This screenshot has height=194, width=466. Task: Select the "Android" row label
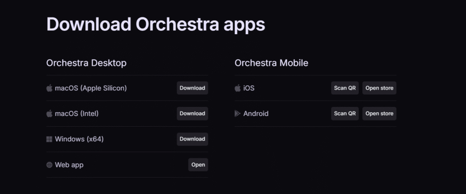tap(256, 114)
